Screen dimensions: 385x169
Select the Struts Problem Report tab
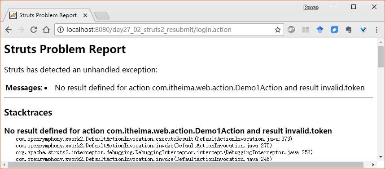(48, 15)
